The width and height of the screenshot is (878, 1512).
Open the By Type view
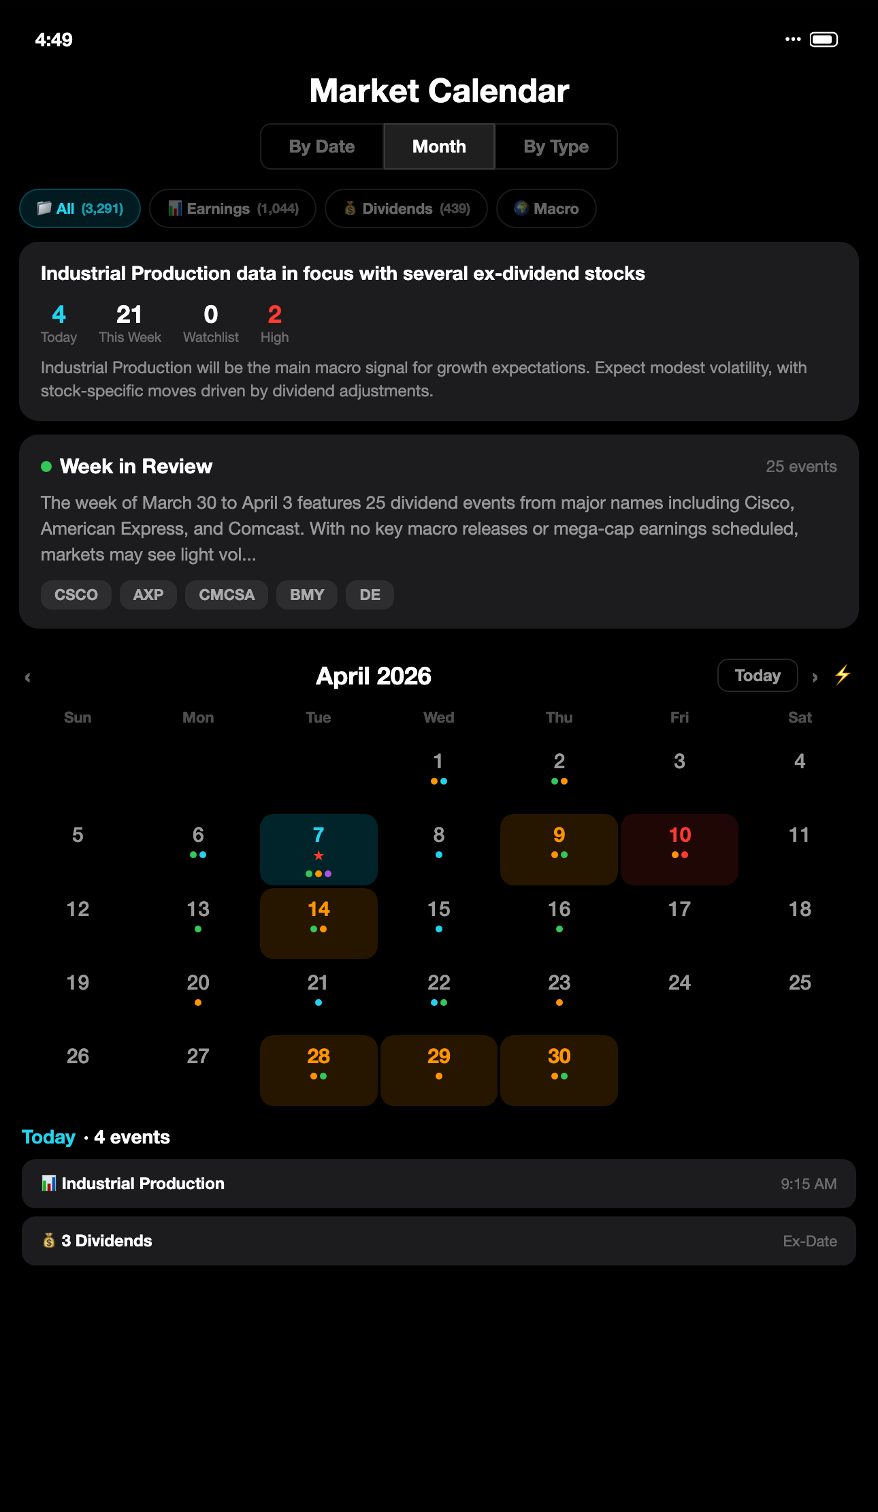[x=555, y=146]
